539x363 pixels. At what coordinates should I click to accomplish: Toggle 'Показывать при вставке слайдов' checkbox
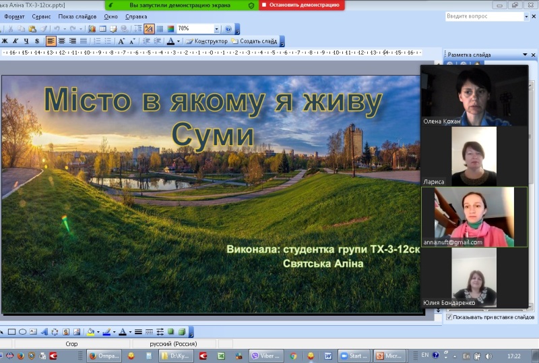click(x=449, y=316)
